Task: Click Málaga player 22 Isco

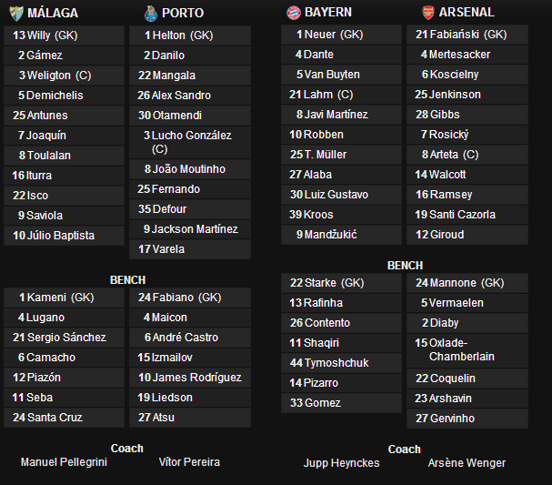Action: [64, 196]
